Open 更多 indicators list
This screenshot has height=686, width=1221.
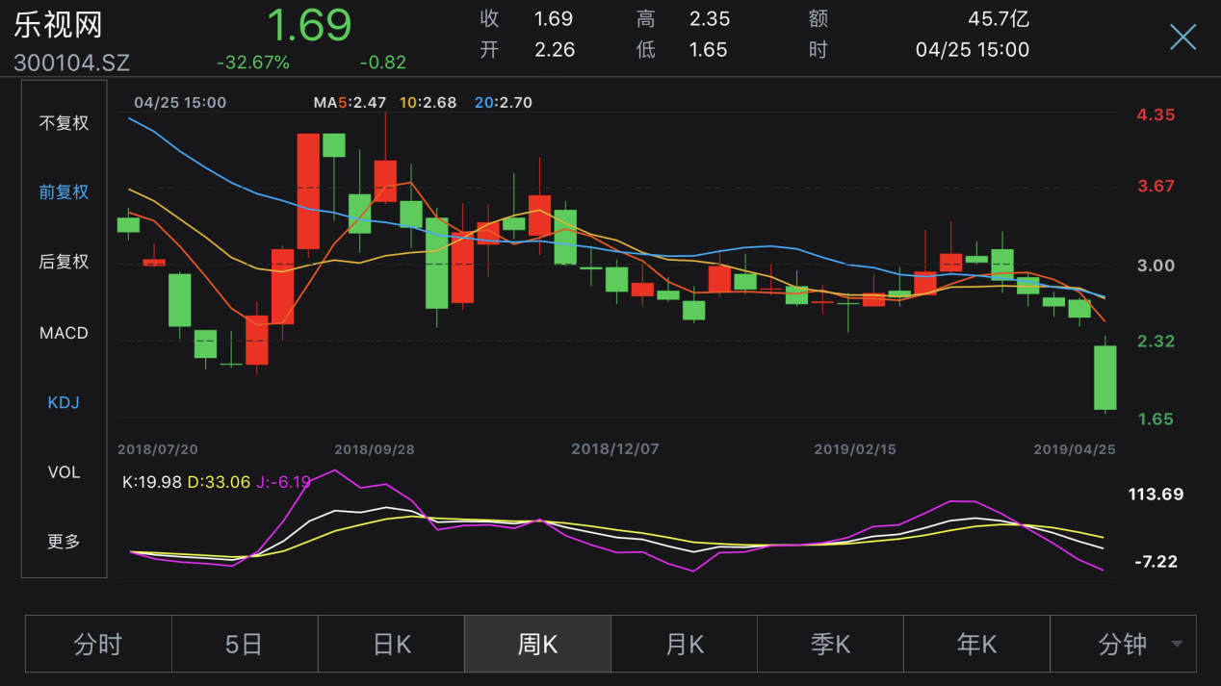click(64, 541)
